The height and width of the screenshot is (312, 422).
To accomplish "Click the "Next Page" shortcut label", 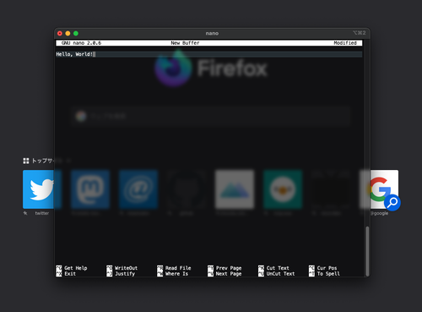I will coord(229,274).
